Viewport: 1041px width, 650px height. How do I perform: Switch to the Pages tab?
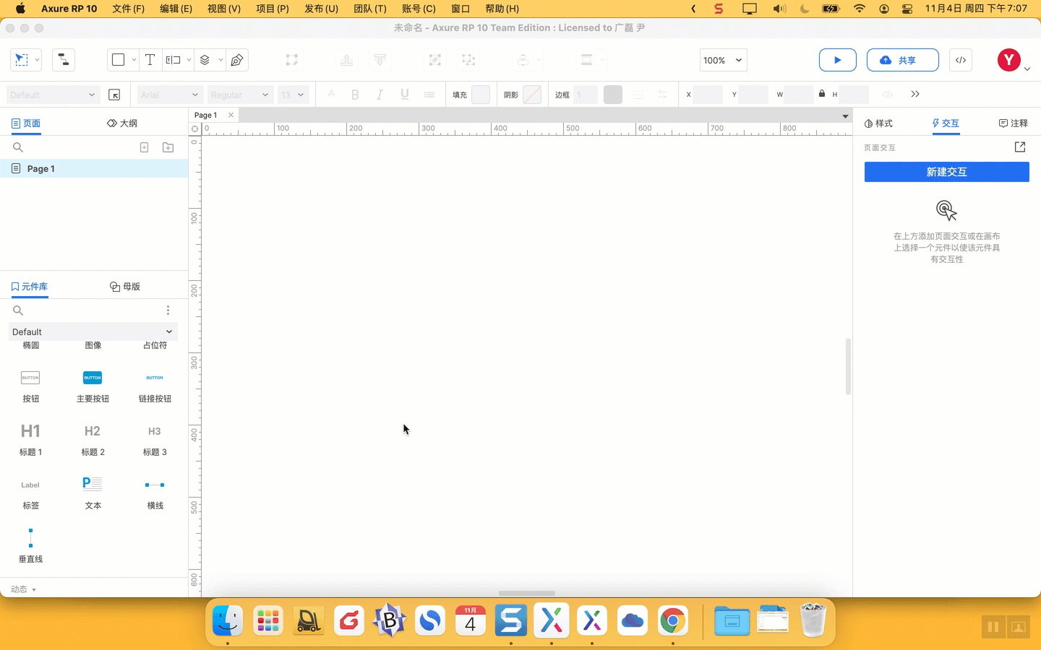26,123
